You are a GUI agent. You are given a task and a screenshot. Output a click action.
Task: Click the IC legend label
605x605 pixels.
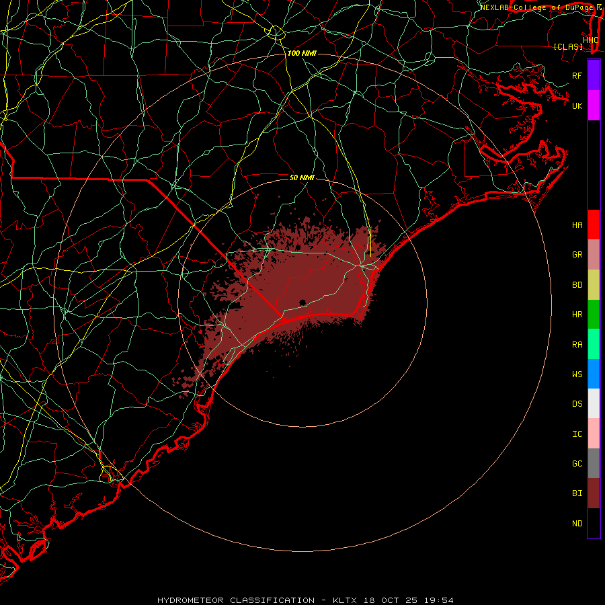click(577, 434)
